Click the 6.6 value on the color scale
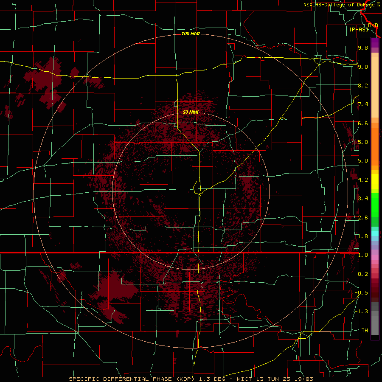Image resolution: width=382 pixels, height=382 pixels. [x=363, y=123]
